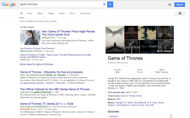Viewport: 190px width, 118px height.
Task: Switch to the Books tab
Action: click(x=62, y=13)
